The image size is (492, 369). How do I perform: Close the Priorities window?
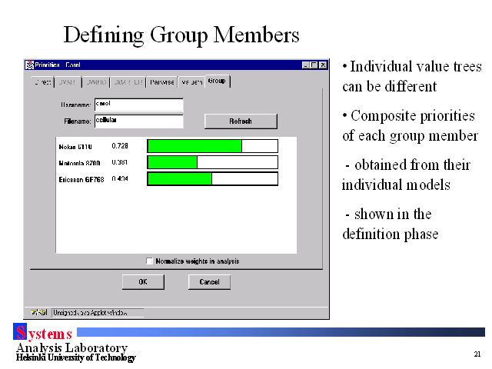pos(322,65)
